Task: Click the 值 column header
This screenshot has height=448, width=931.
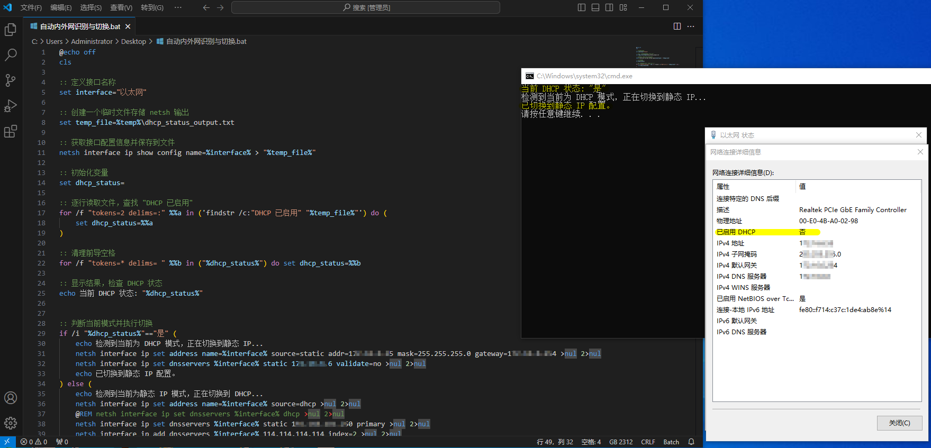Action: 858,186
